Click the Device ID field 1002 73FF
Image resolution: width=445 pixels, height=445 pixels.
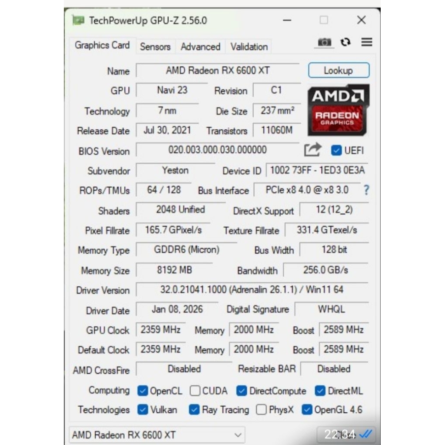point(317,170)
